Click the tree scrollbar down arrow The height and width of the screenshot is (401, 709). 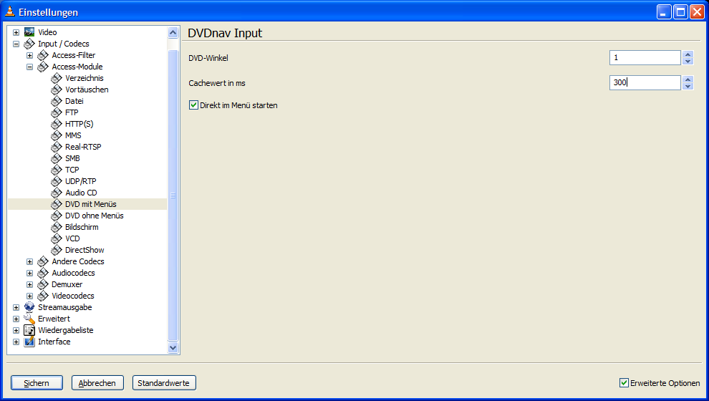coord(173,348)
